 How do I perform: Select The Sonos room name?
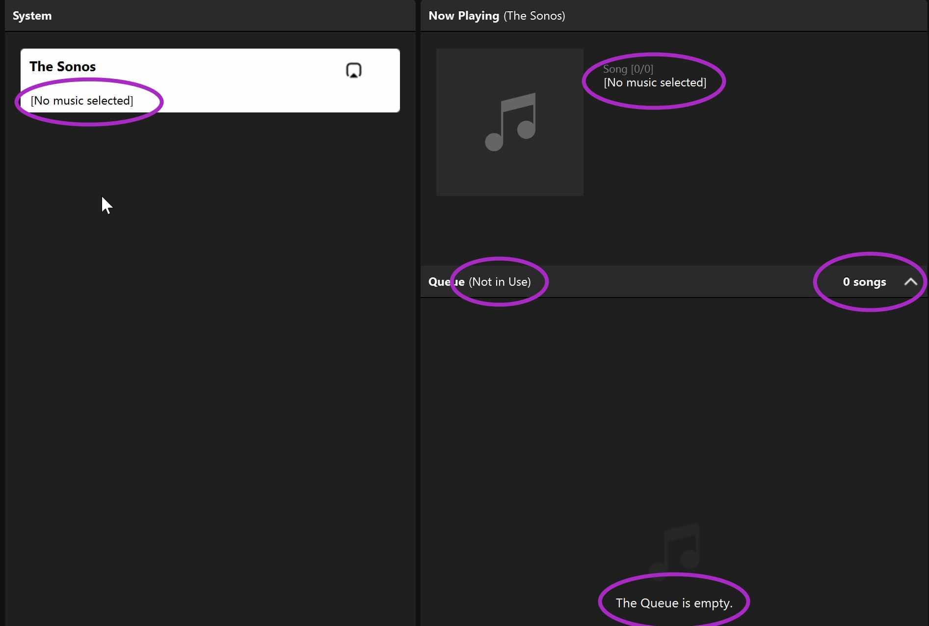tap(62, 66)
